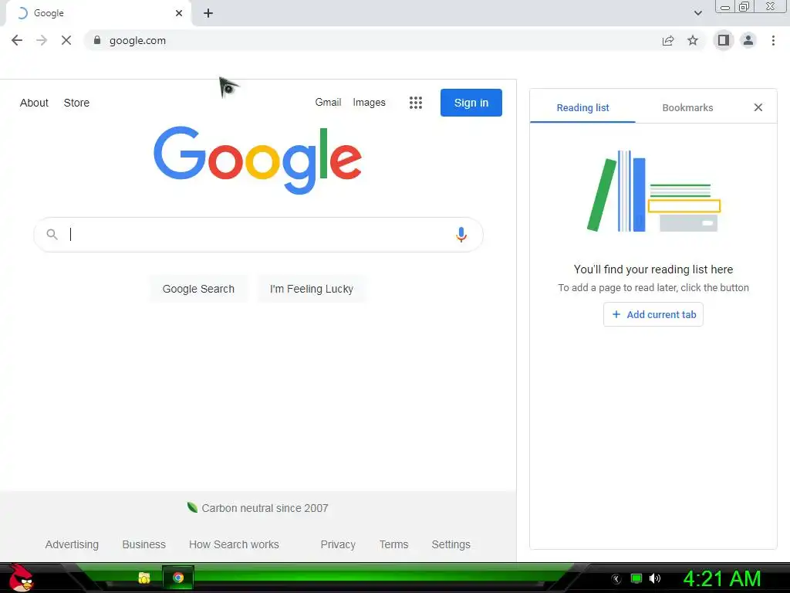This screenshot has width=790, height=593.
Task: Sign in to Google
Action: click(471, 103)
